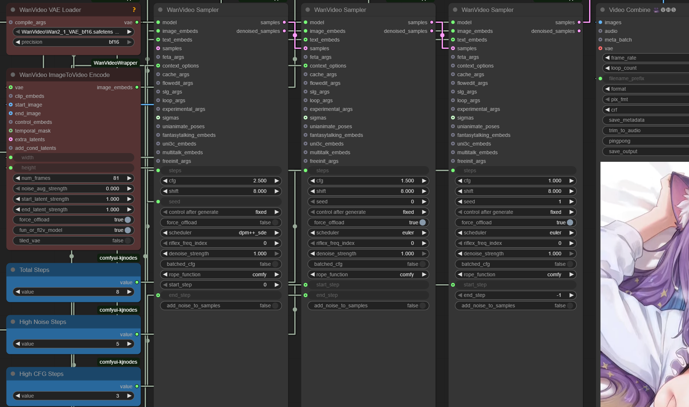Open the pix_fmt selector in Video Combine
The image size is (689, 407).
646,99
